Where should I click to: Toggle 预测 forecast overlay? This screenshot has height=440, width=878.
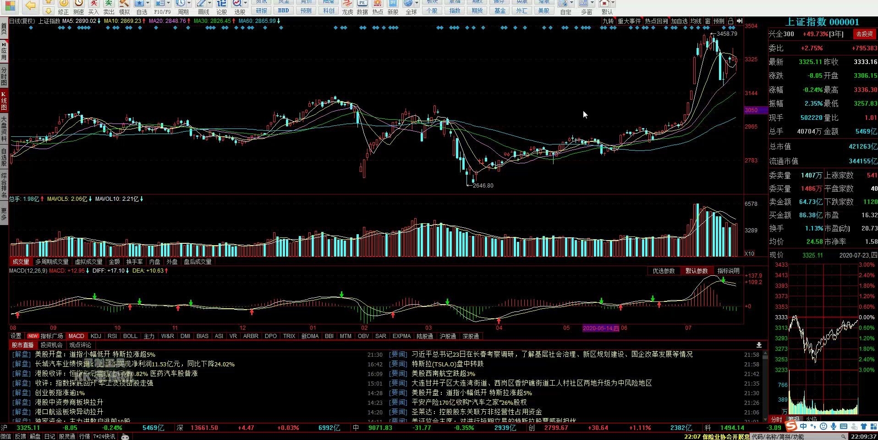click(x=719, y=21)
